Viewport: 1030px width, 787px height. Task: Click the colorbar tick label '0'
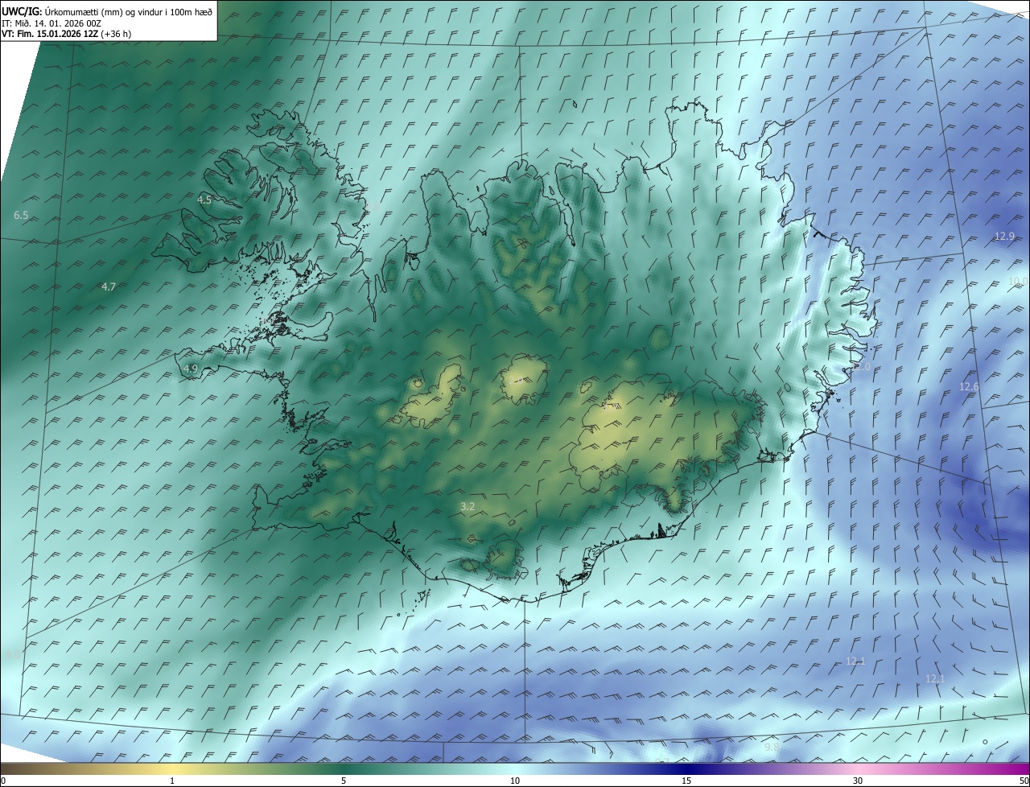[3, 781]
